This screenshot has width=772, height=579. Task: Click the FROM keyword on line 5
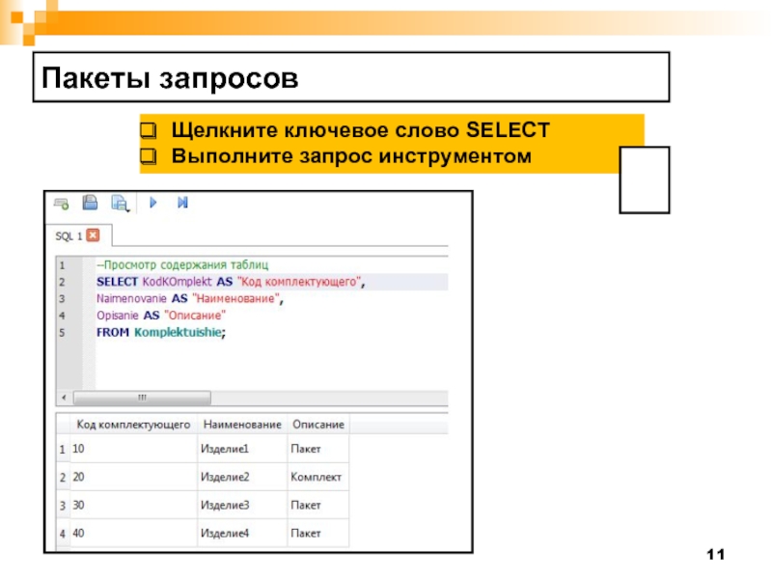(113, 332)
